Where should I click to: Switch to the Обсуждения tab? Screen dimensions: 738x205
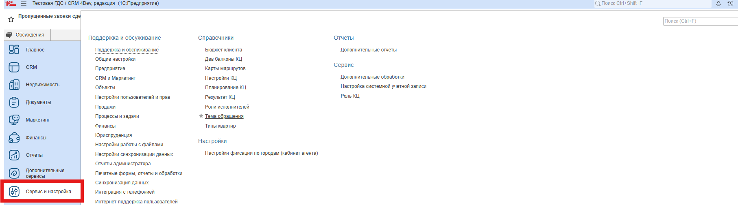click(x=27, y=35)
